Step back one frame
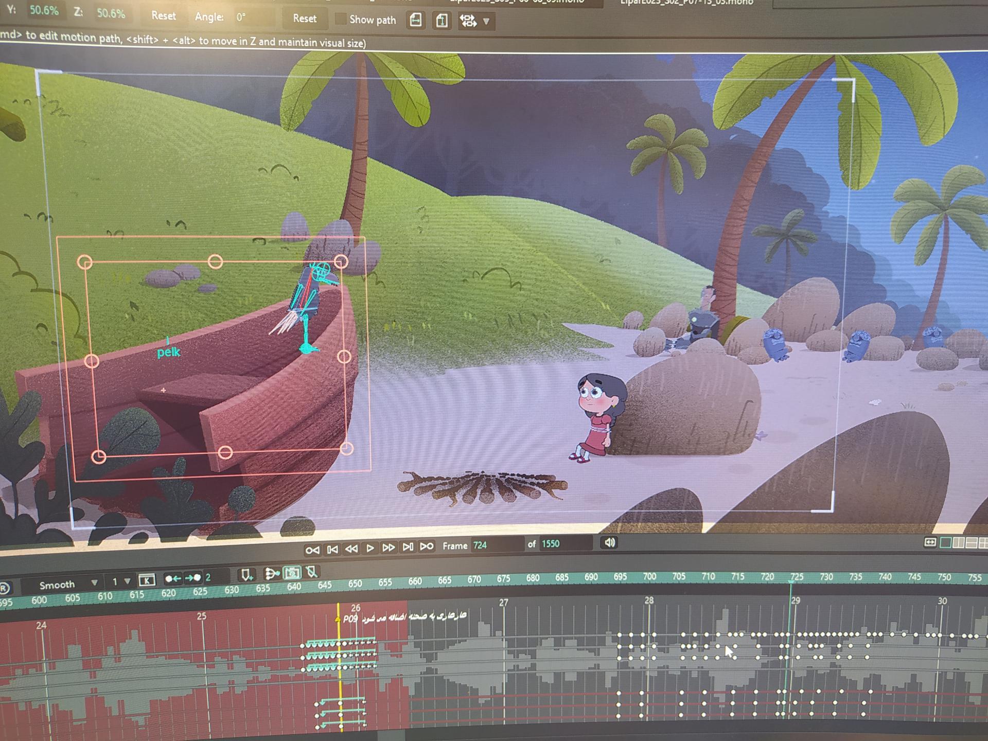 point(332,550)
